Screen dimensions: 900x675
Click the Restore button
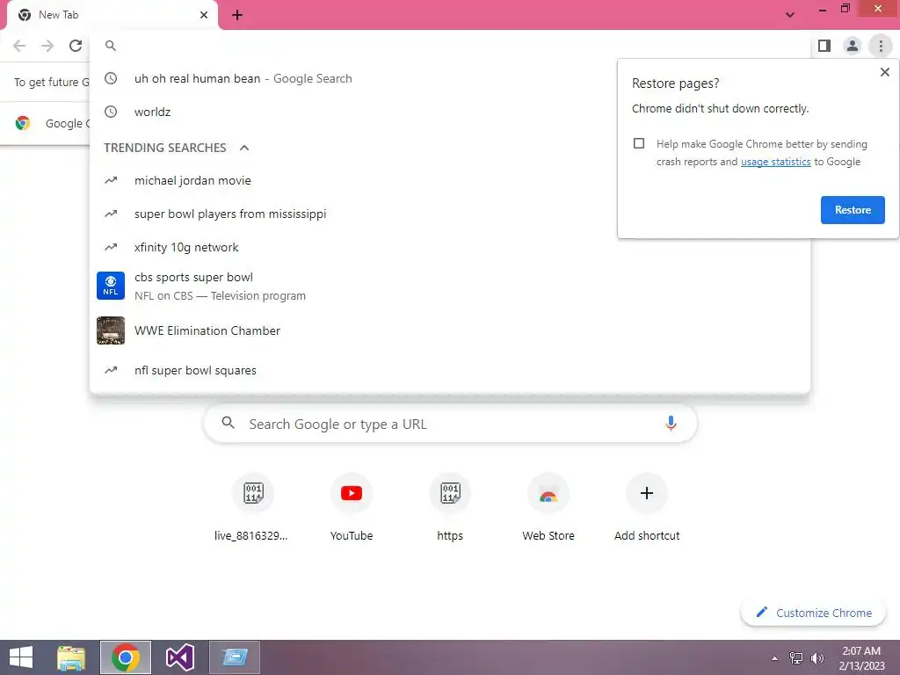(x=853, y=210)
